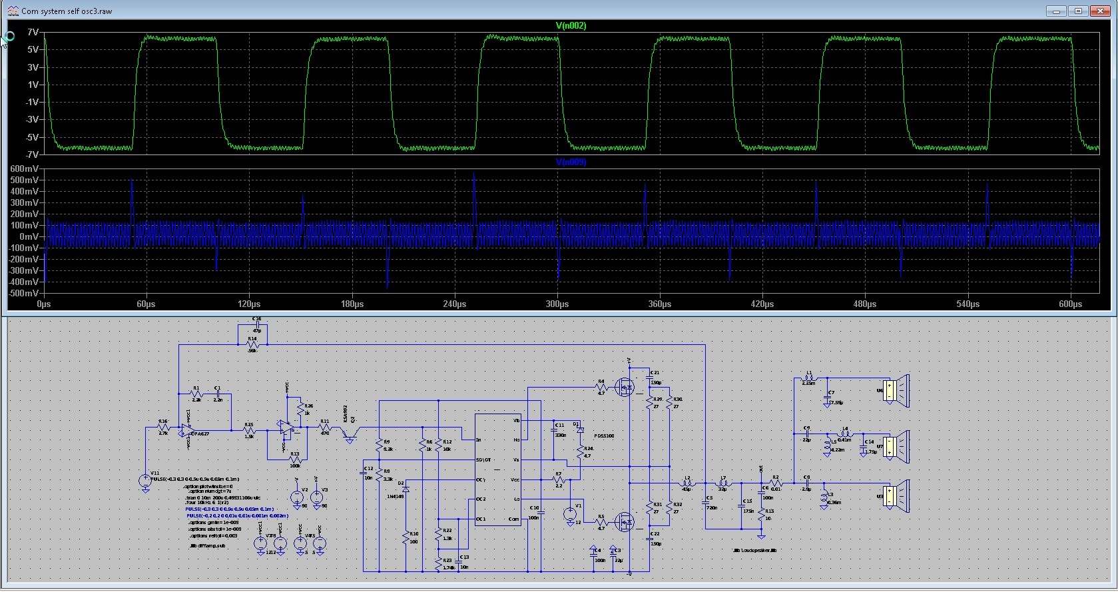
Task: Click resistor R10 100 below D2
Action: point(406,538)
